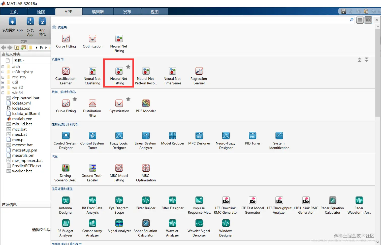Expand all app categories
This screenshot has width=381, height=245.
coord(367,60)
